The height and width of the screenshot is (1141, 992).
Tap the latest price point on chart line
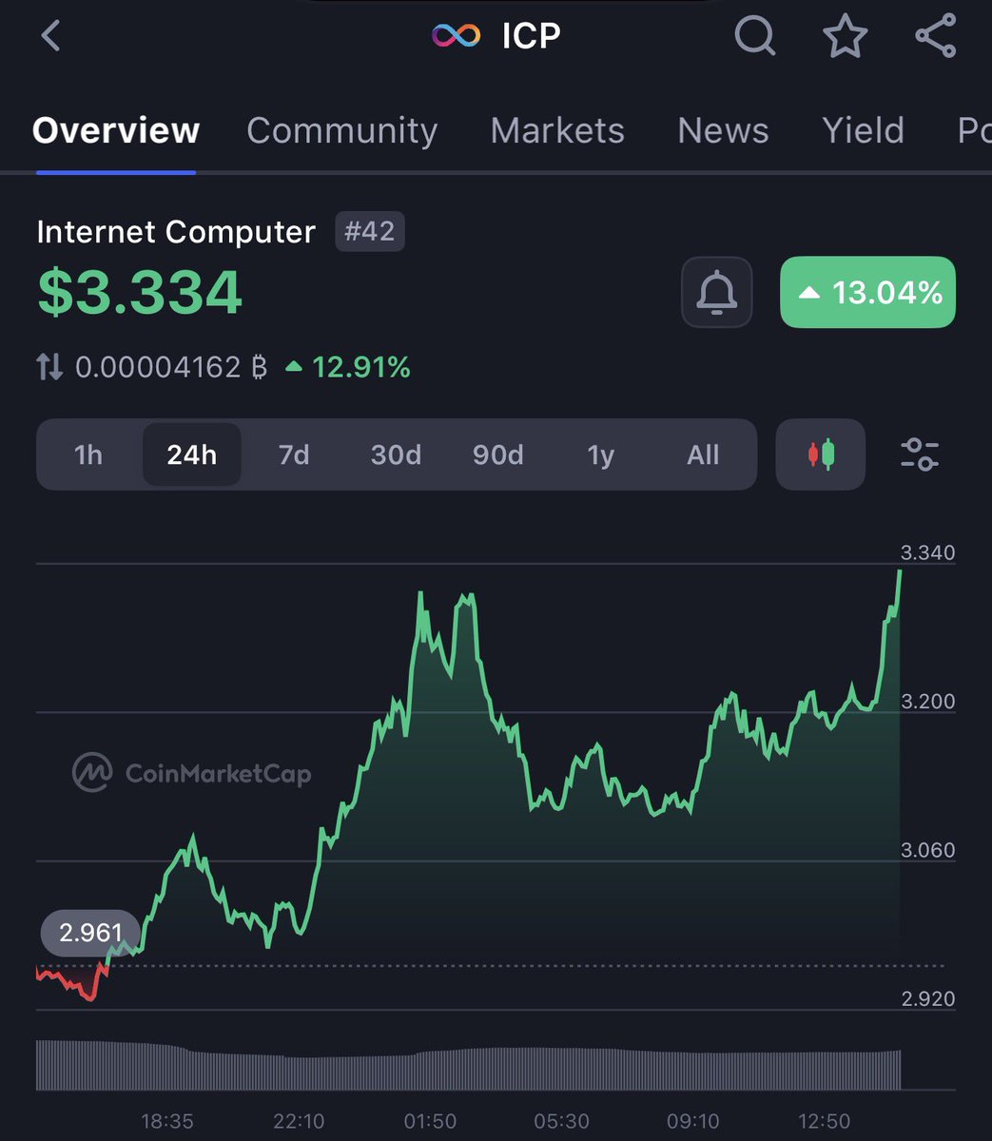coord(900,571)
